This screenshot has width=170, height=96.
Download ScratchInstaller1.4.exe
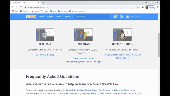tap(83, 58)
